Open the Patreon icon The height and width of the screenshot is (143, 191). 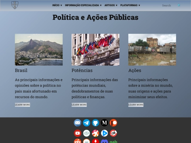(x=113, y=123)
